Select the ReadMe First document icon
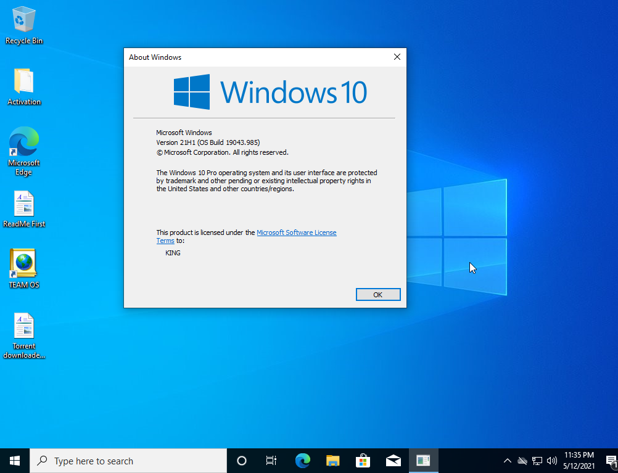 click(24, 209)
